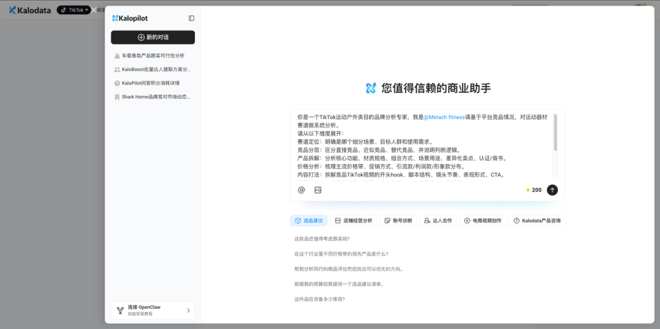This screenshot has width=660, height=329.
Task: Choose suggestion 这款品还值得考虑跟卖吗？
Action: 322,239
